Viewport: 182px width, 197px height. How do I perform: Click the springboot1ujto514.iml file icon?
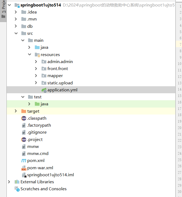pyautogui.click(x=24, y=175)
